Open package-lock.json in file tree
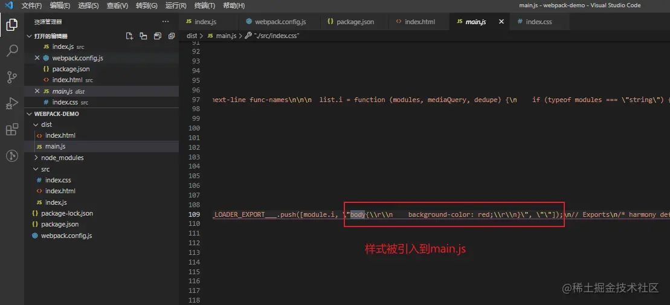Screen dimensions: 670x305 [x=101, y=214]
